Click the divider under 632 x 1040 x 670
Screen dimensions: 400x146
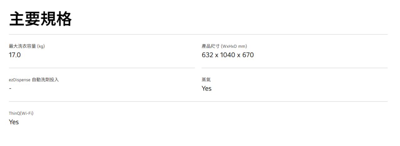click(294, 68)
